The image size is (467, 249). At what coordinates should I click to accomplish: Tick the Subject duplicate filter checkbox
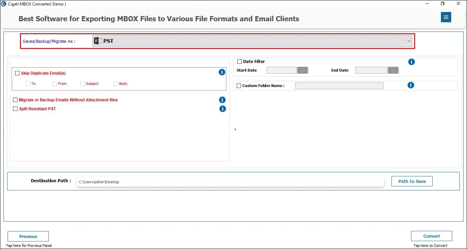tap(82, 84)
